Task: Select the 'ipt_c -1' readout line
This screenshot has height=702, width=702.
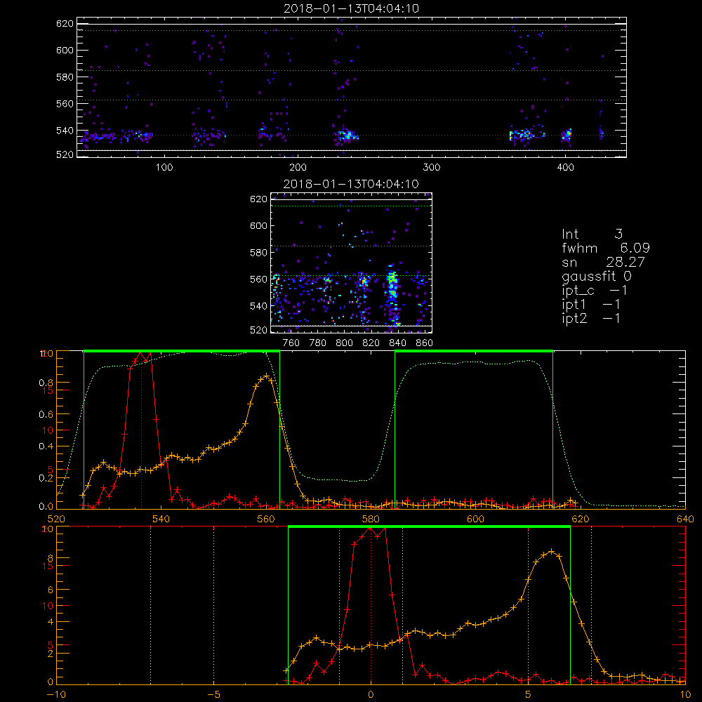Action: pos(595,291)
